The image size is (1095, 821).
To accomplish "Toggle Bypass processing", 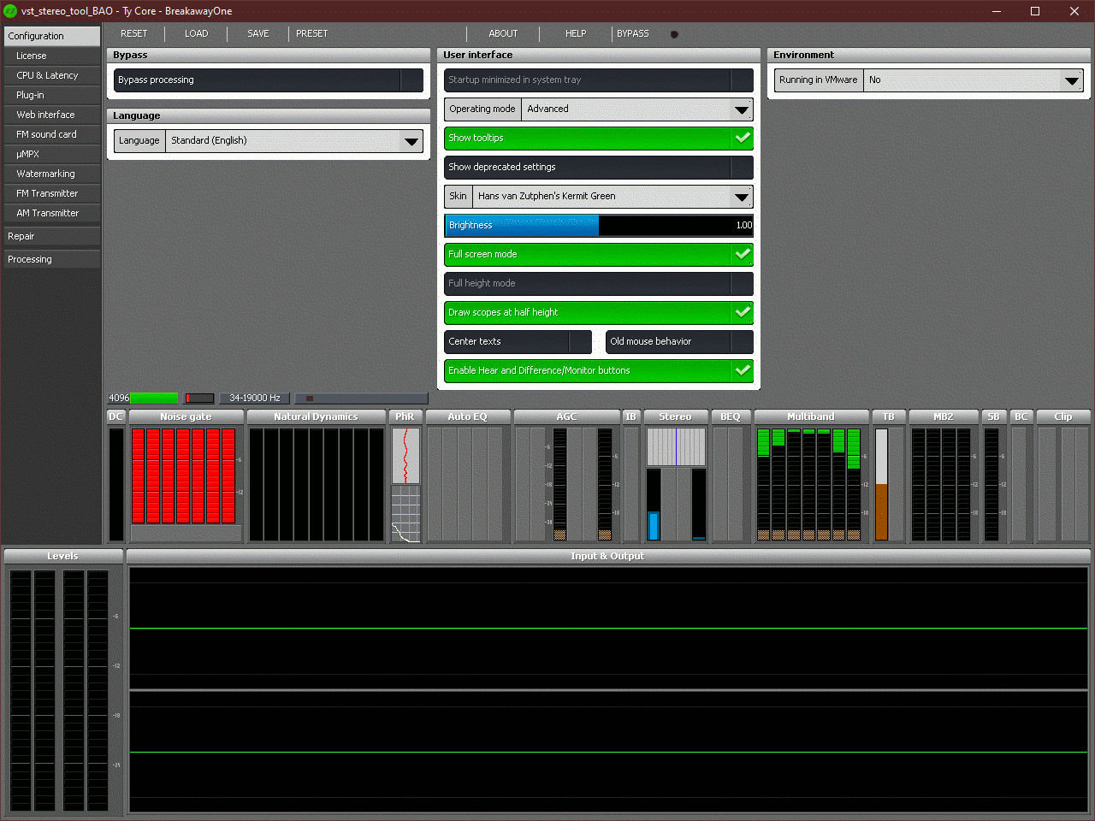I will point(269,80).
